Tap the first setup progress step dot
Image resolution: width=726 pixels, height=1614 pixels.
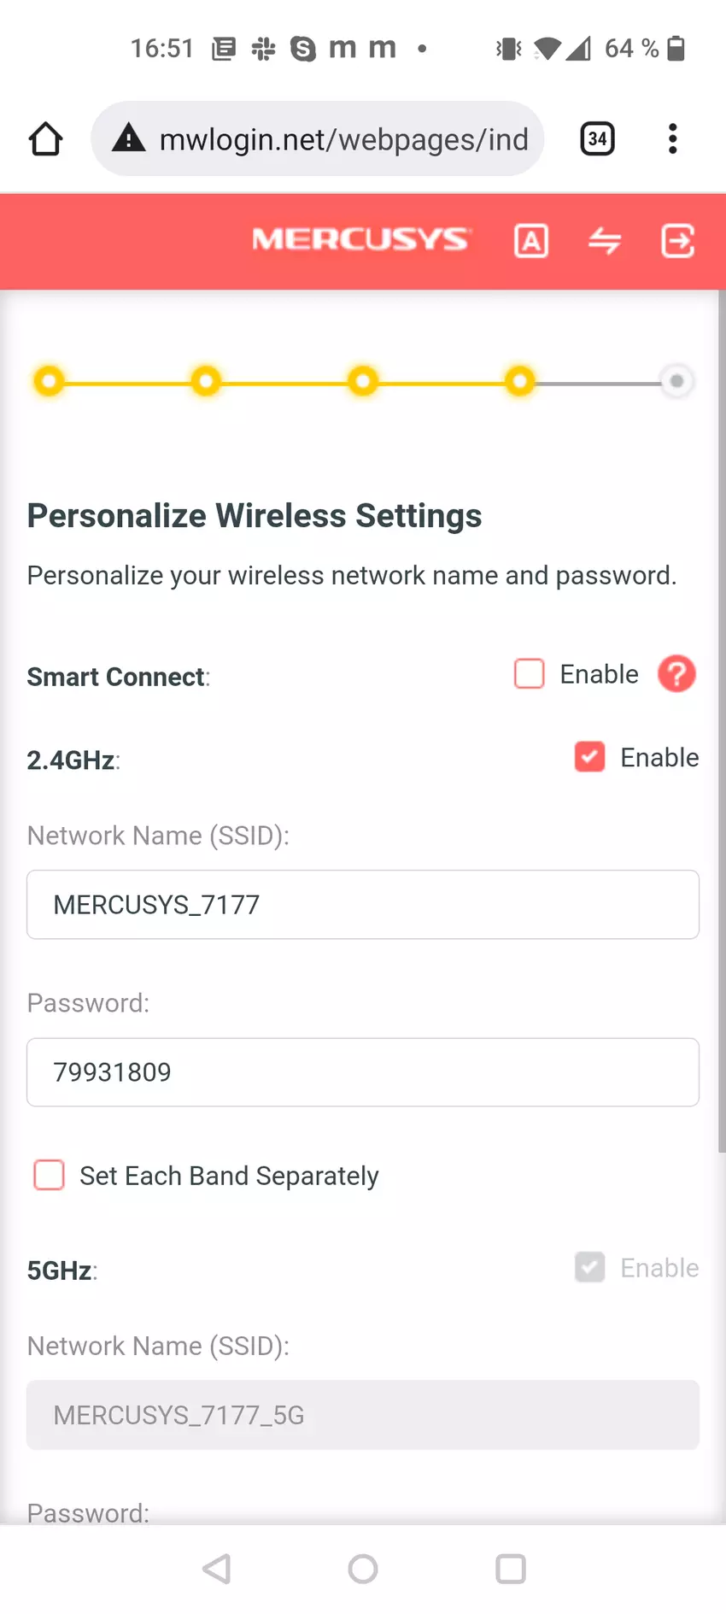[50, 380]
